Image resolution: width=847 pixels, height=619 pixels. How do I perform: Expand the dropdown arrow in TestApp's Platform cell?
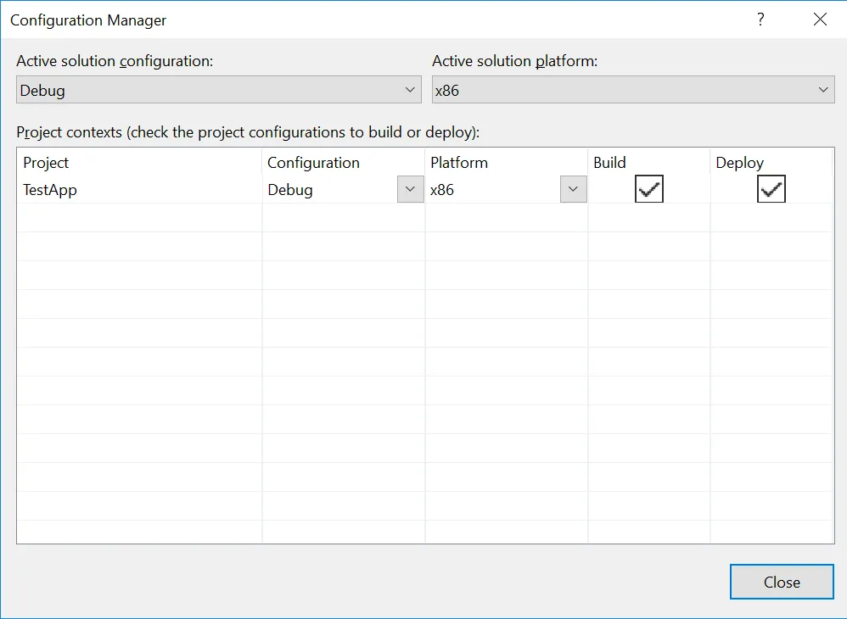click(573, 190)
